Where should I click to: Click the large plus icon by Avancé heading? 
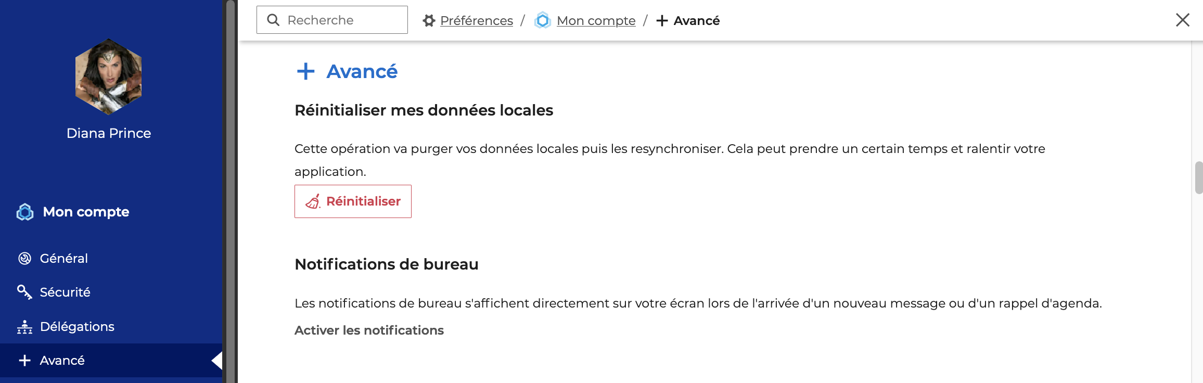coord(306,71)
